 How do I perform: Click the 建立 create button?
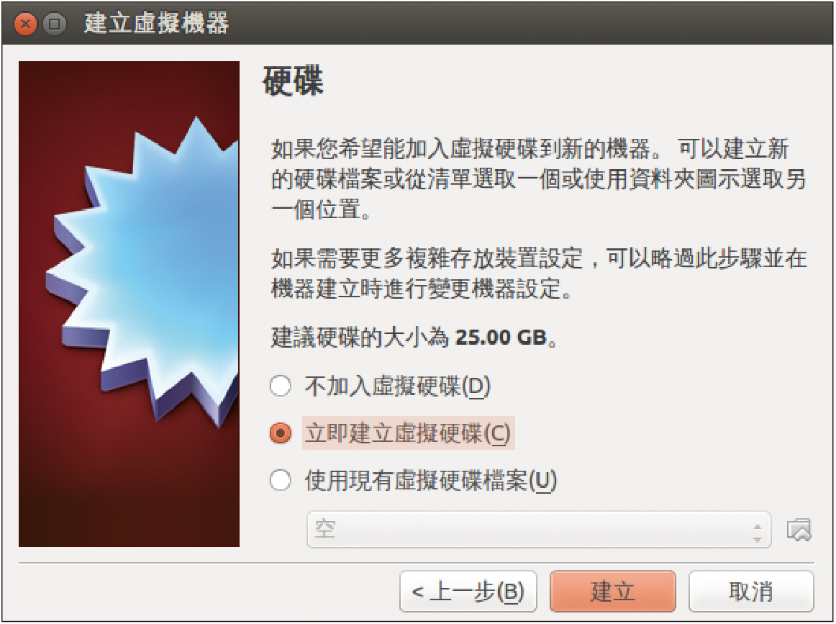click(x=612, y=592)
